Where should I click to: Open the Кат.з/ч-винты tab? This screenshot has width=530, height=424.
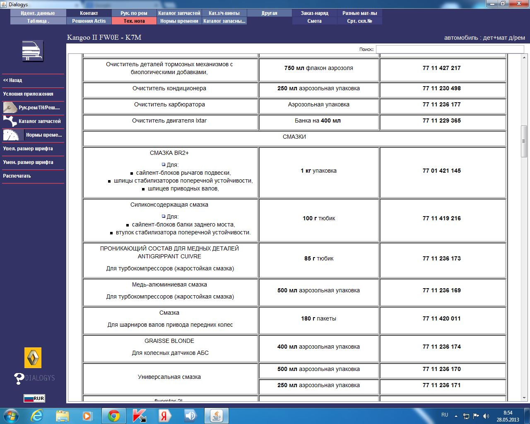pyautogui.click(x=224, y=13)
